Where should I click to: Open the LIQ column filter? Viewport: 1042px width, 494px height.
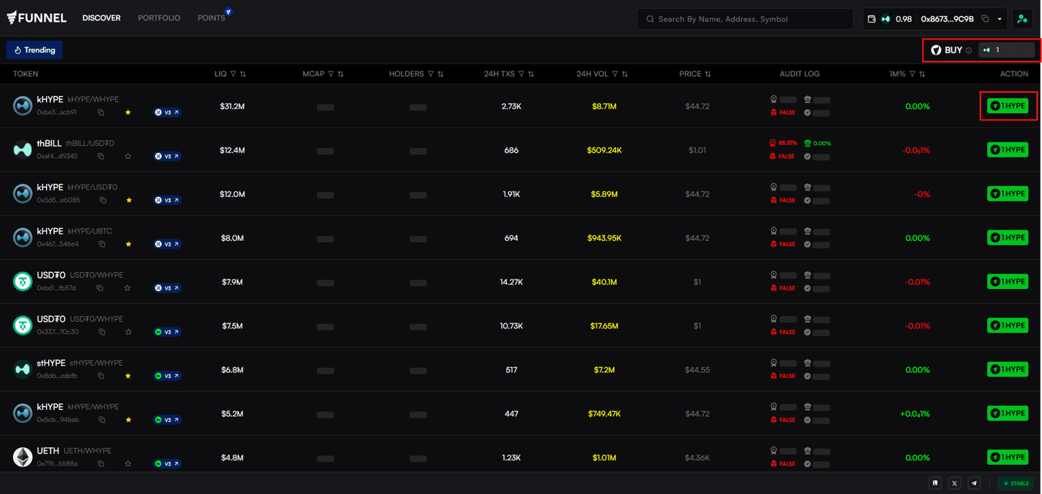[233, 74]
